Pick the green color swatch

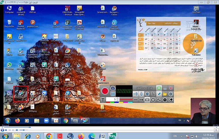tap(112, 102)
